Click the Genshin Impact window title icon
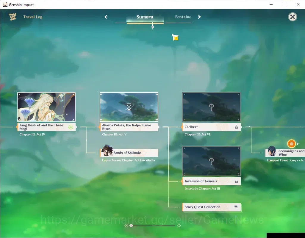 click(x=5, y=4)
